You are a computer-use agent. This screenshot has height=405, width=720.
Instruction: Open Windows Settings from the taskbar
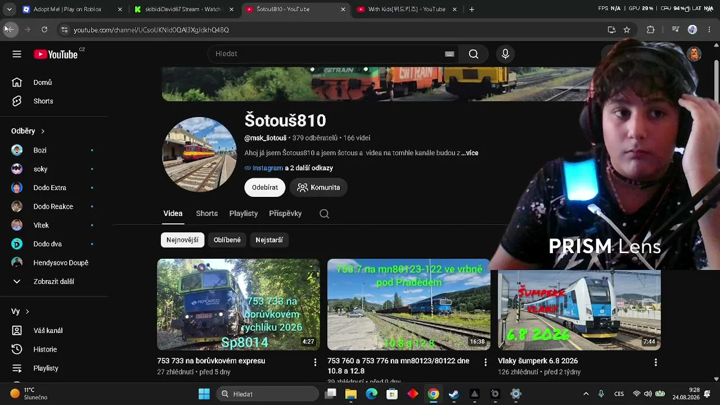(516, 394)
